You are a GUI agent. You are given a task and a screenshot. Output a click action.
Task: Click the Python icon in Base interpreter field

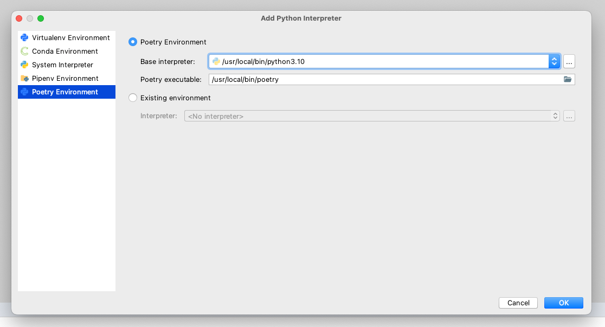click(216, 62)
